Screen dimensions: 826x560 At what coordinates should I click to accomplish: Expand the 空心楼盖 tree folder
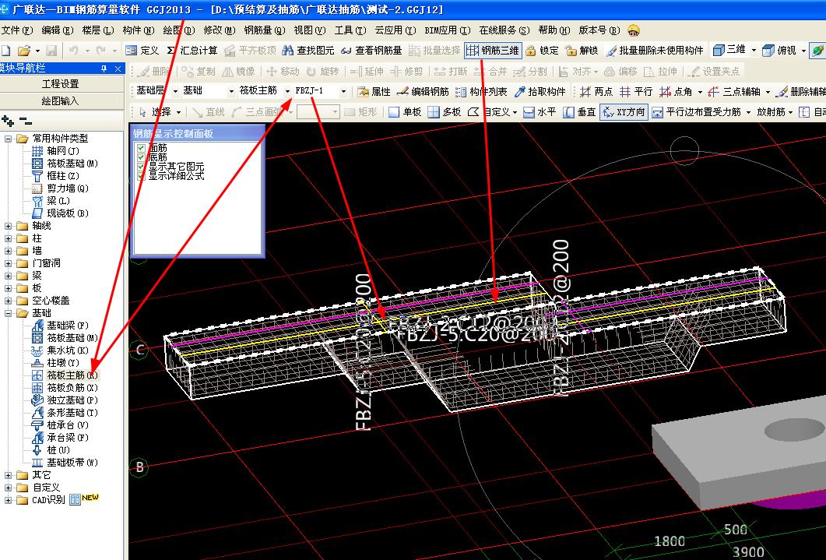coord(8,301)
